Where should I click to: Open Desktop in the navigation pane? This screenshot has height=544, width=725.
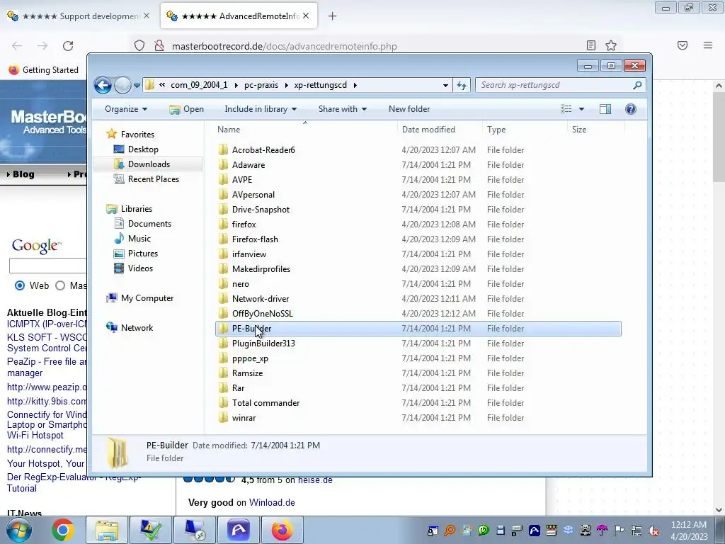click(143, 149)
